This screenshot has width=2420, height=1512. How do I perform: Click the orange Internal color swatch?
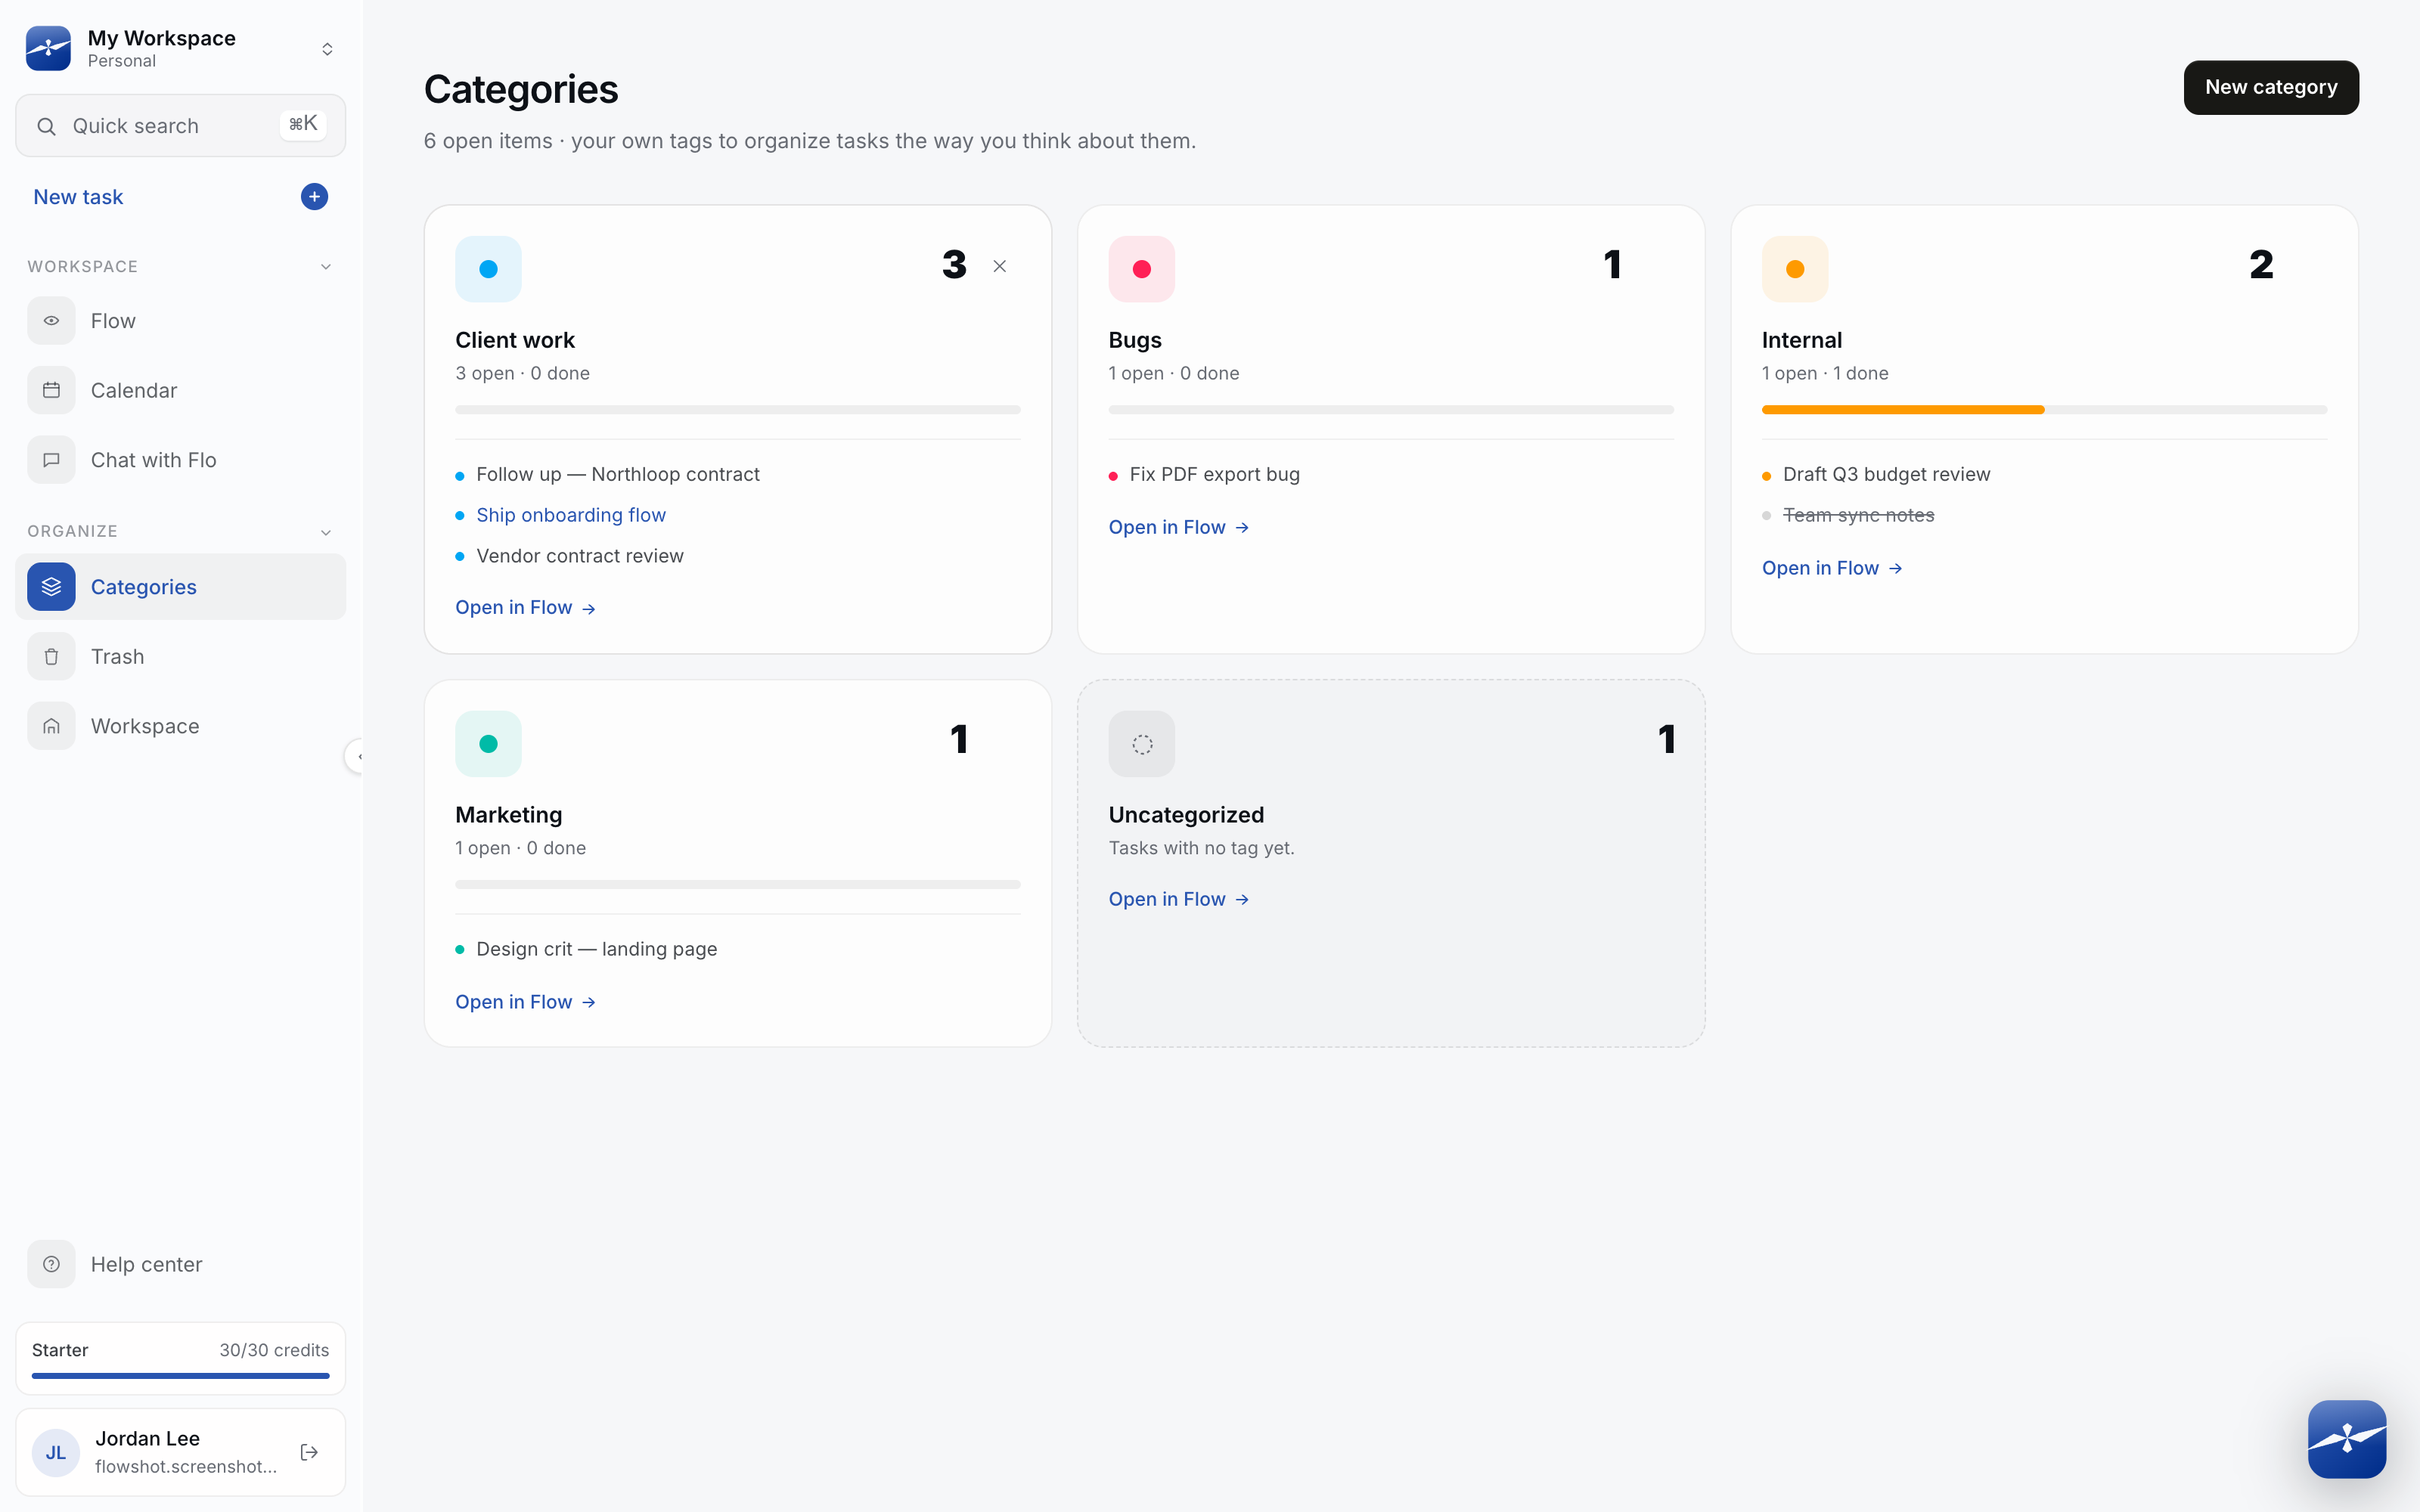point(1795,269)
